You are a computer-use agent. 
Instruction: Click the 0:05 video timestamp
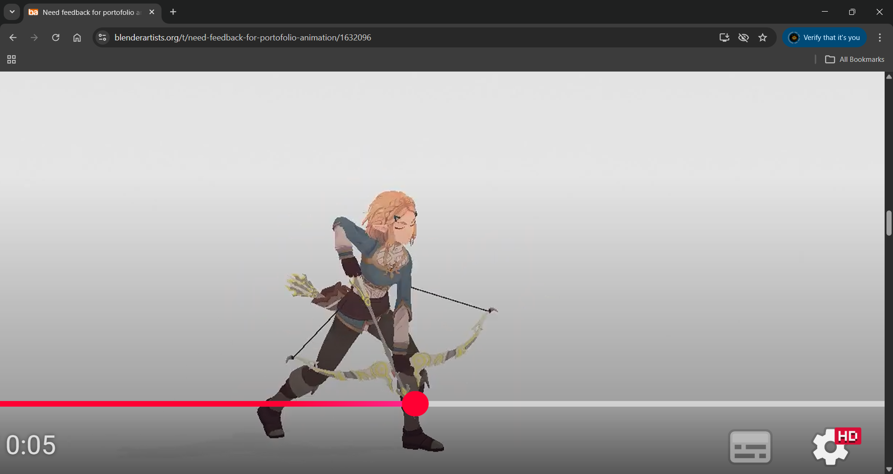(x=31, y=445)
